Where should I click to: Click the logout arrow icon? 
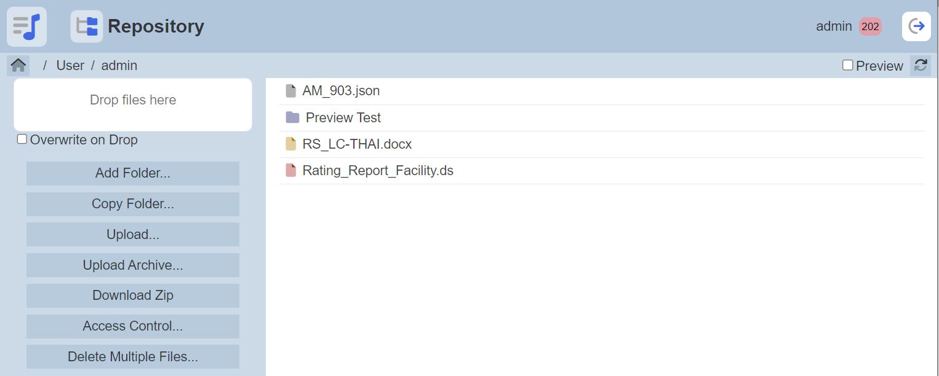(916, 26)
